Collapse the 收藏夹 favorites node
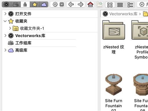Viewport: 148px width, 111px height. point(5,21)
